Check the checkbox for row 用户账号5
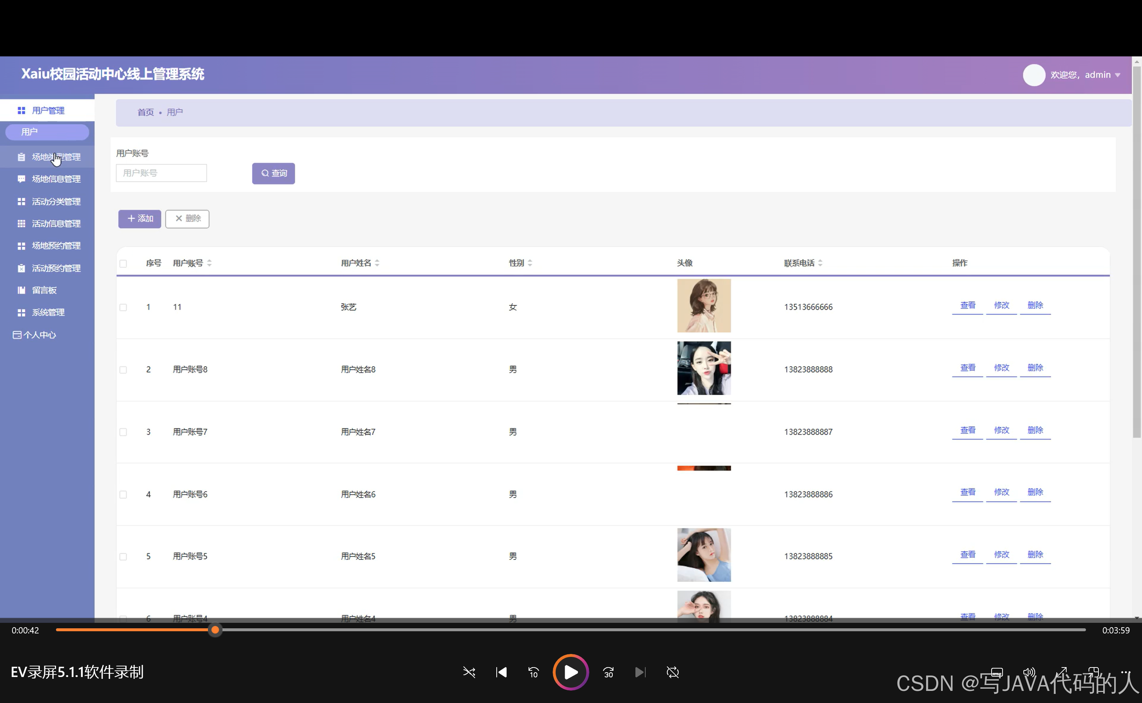This screenshot has height=703, width=1142. (x=123, y=557)
